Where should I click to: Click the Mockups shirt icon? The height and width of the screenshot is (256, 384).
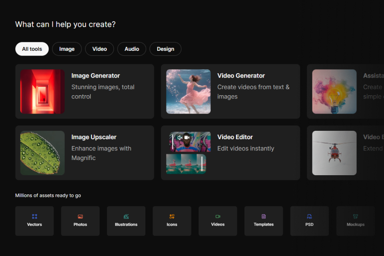tap(355, 216)
